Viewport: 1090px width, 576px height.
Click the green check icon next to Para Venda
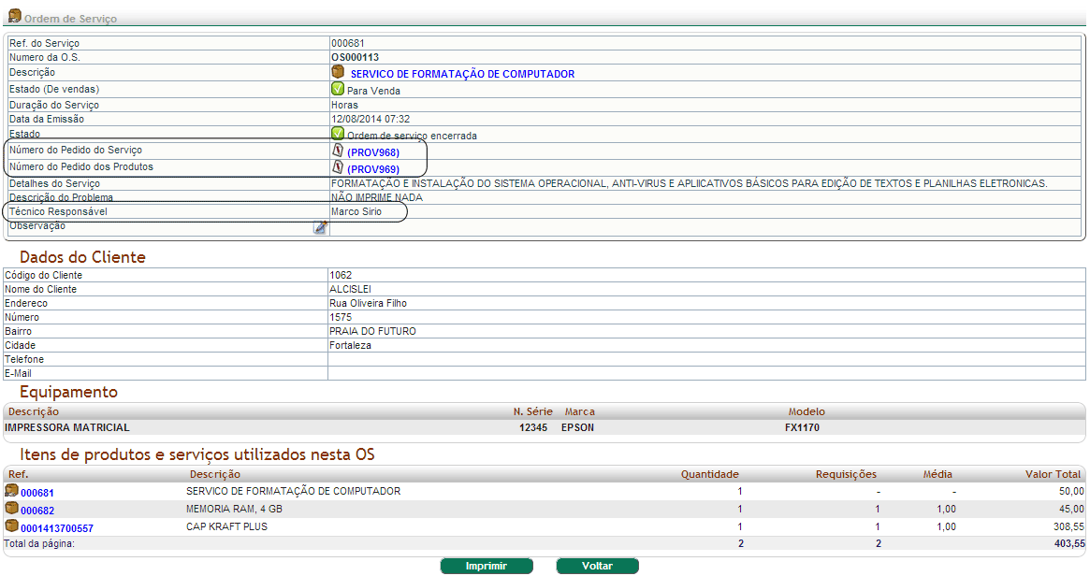(x=338, y=89)
